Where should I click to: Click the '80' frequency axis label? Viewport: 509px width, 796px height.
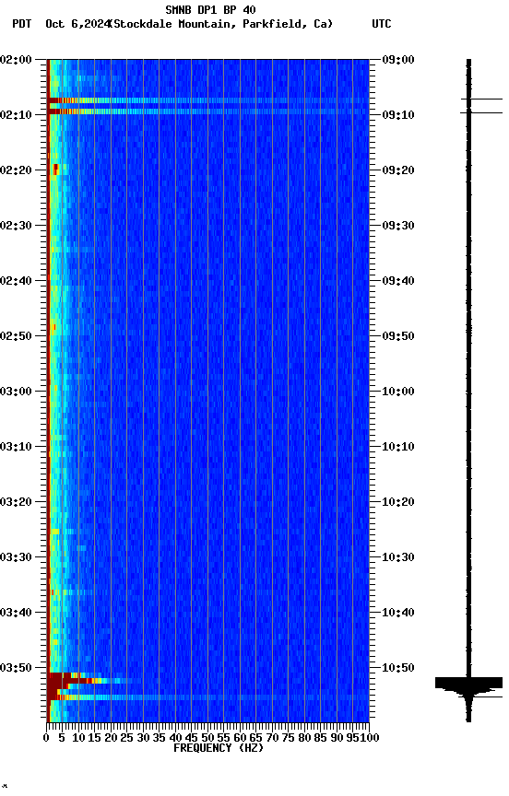tap(304, 738)
